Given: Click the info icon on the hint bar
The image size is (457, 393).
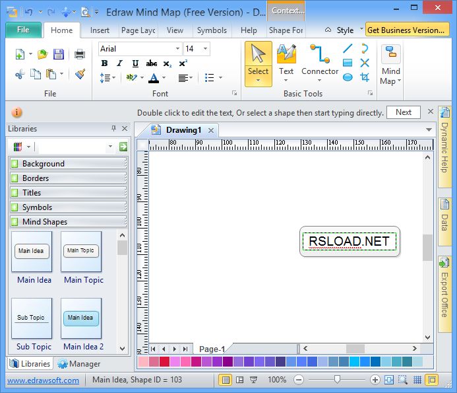Looking at the screenshot, I should (17, 112).
